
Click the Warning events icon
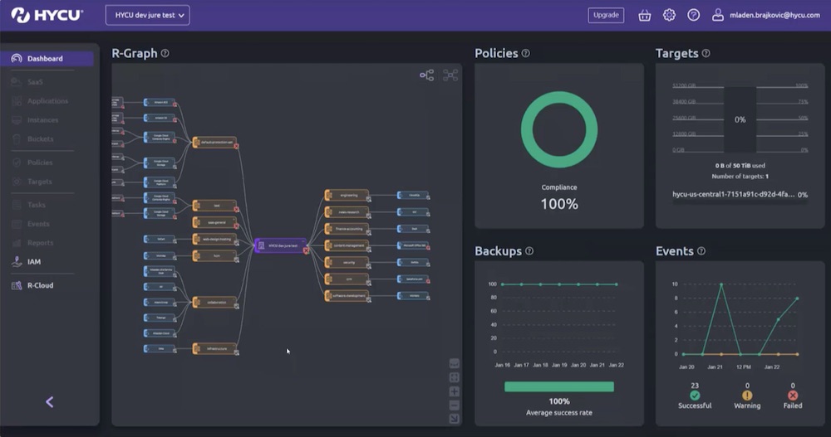pos(747,396)
